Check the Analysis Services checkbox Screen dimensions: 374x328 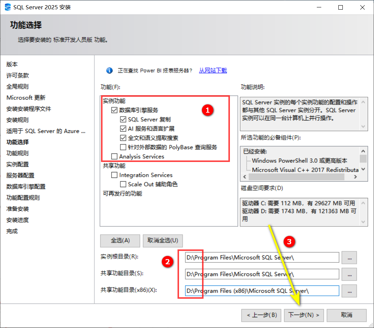(x=114, y=156)
